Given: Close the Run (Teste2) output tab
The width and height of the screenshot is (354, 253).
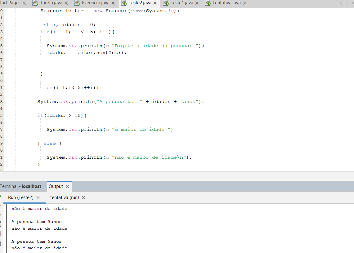Looking at the screenshot, I should pos(38,197).
